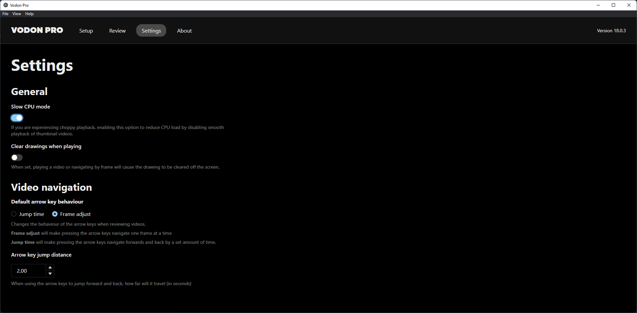637x313 pixels.
Task: Close the Vodon Pro window
Action: tap(629, 5)
